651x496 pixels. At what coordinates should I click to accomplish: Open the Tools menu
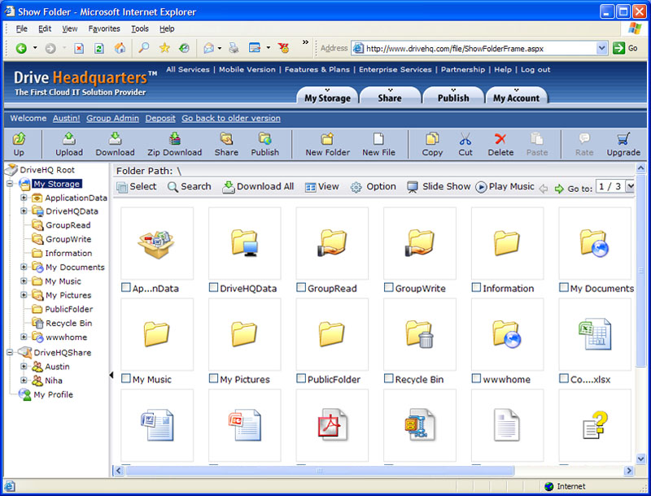click(140, 28)
